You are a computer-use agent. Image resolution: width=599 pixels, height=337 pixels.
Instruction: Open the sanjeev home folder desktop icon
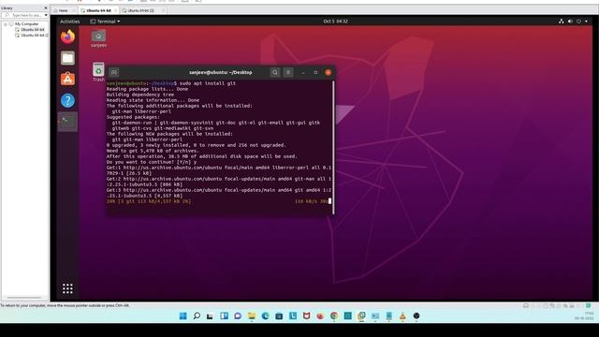(x=98, y=39)
